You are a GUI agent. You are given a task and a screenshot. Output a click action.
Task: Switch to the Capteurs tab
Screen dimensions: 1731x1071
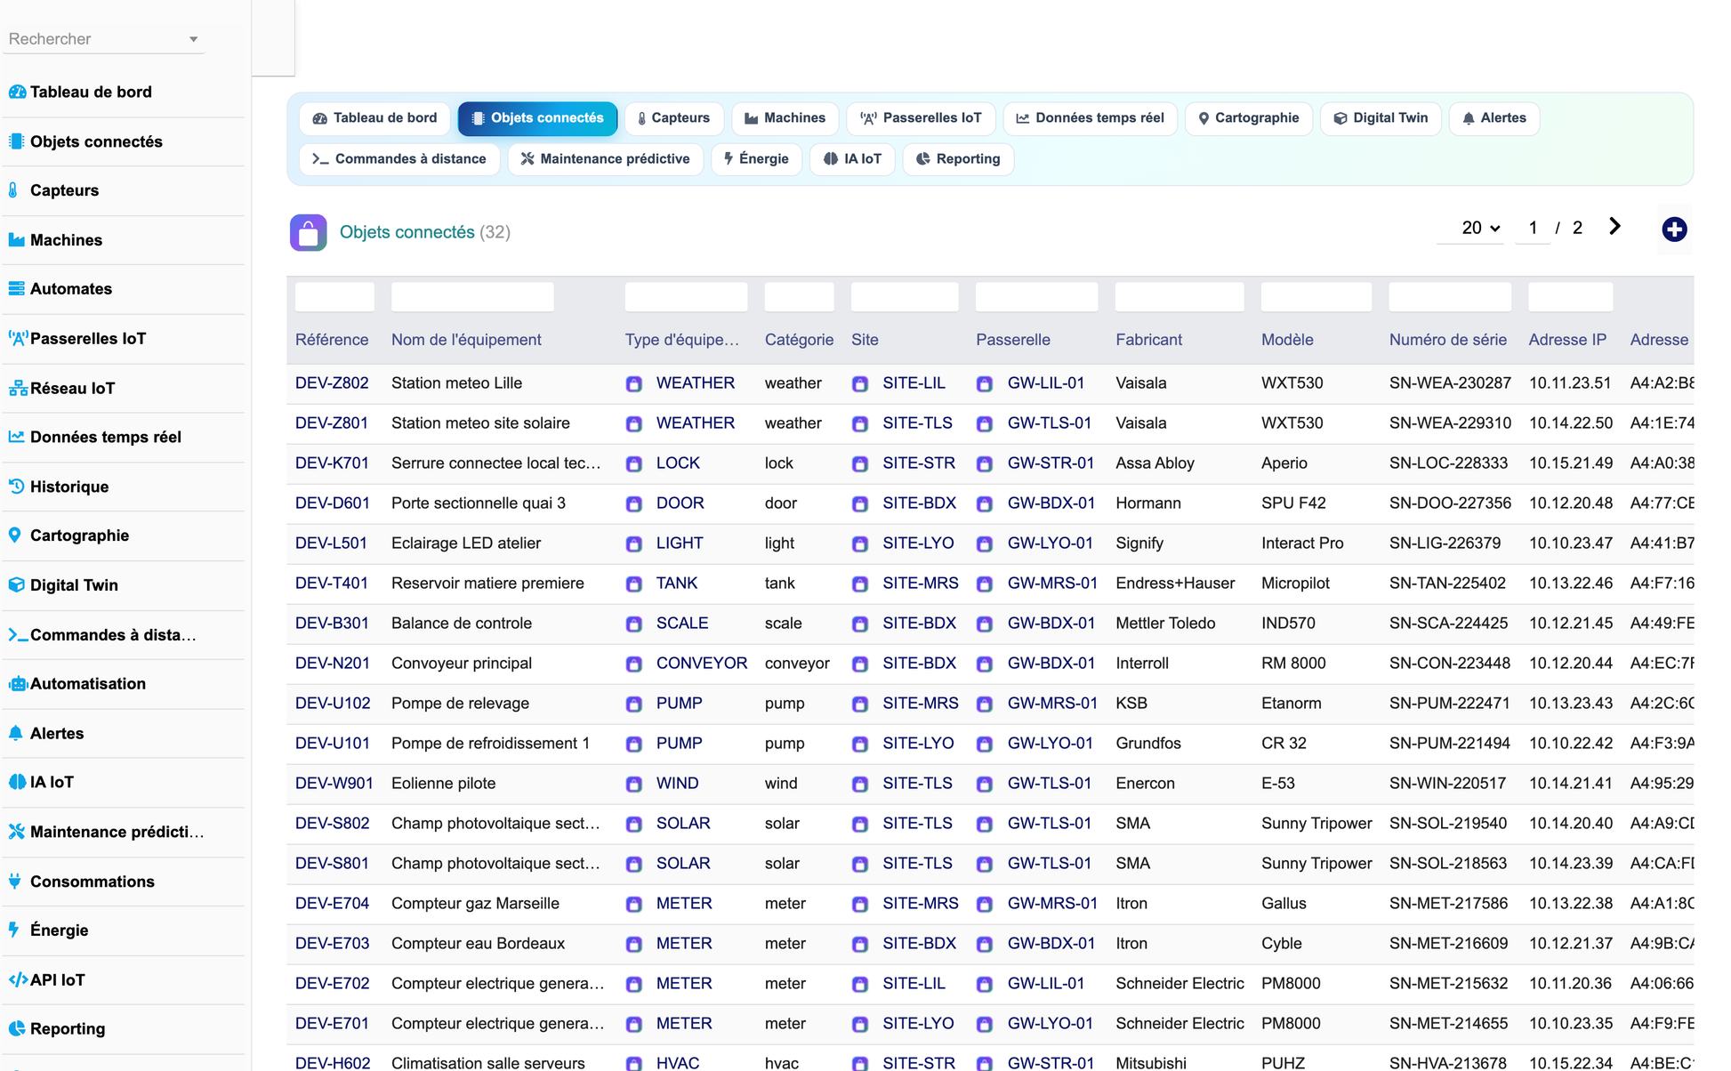(673, 118)
